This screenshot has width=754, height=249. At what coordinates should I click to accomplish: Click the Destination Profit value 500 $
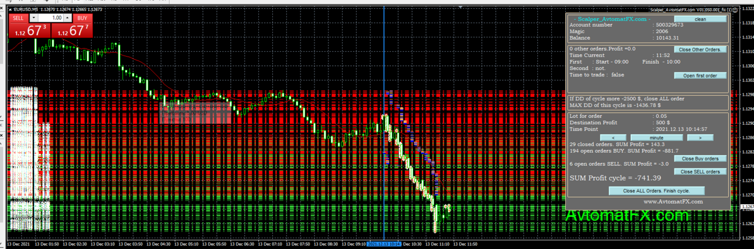pyautogui.click(x=663, y=122)
